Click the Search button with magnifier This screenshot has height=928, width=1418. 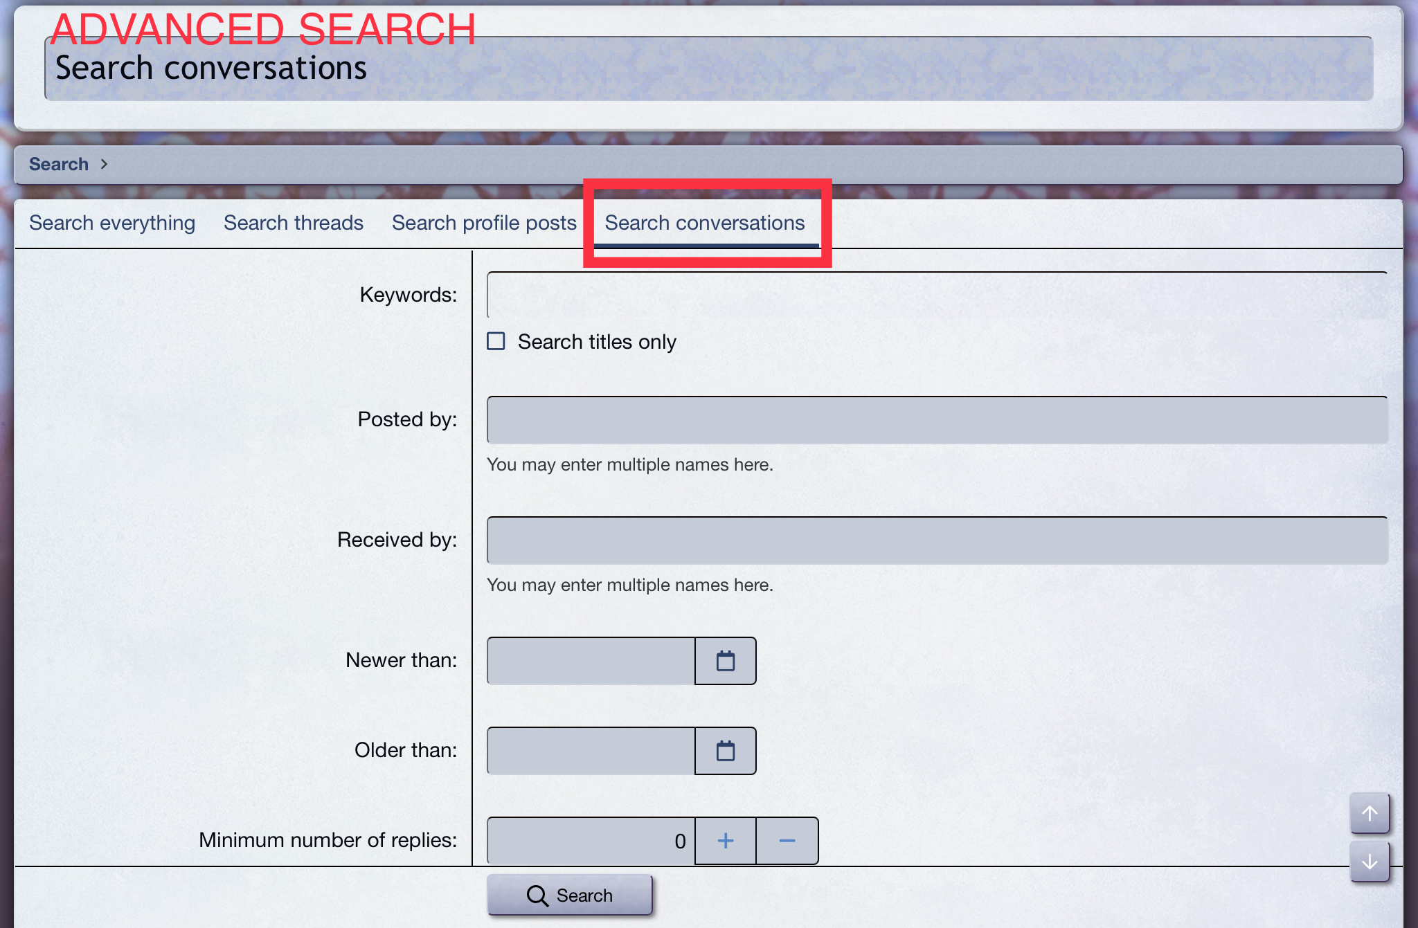click(570, 895)
